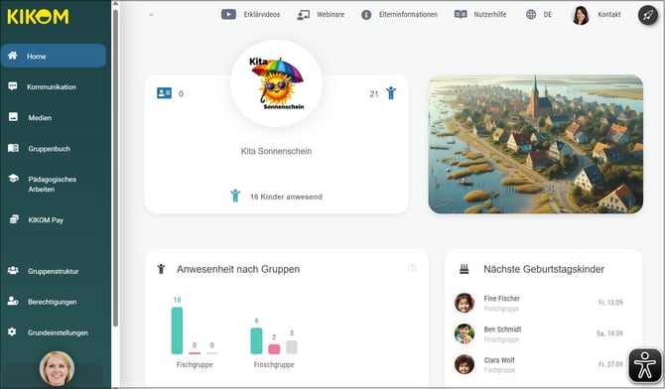Click the graduation cap icon

click(x=13, y=179)
